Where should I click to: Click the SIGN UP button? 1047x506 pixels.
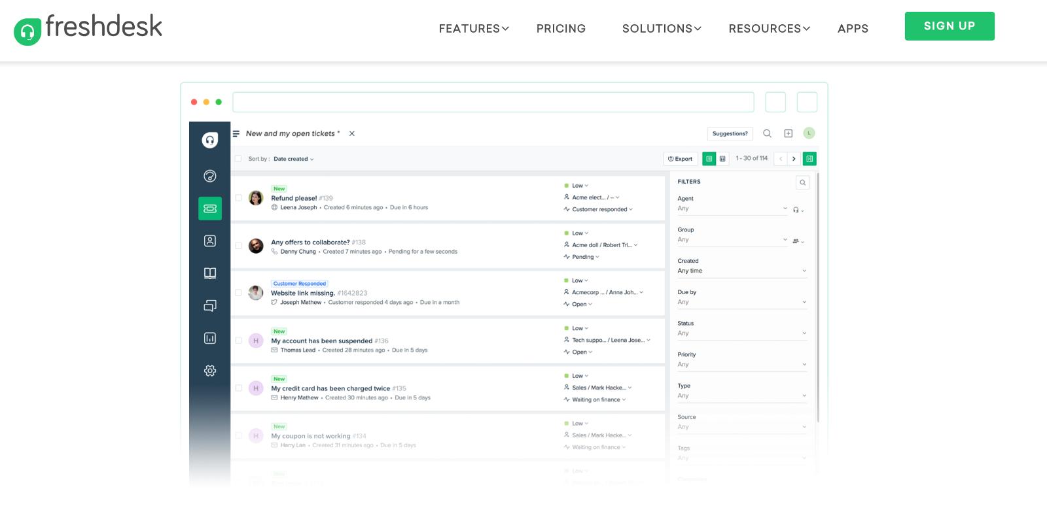click(949, 26)
